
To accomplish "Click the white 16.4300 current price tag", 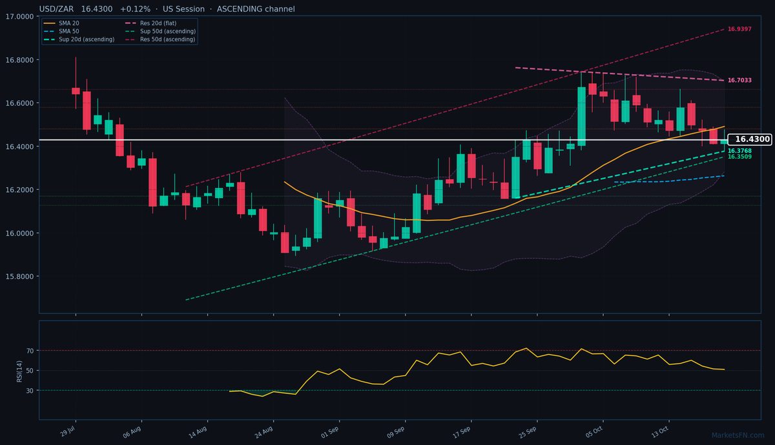I will (x=751, y=139).
